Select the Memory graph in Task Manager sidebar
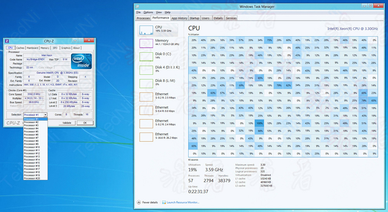The height and width of the screenshot is (212, 388). coord(146,43)
